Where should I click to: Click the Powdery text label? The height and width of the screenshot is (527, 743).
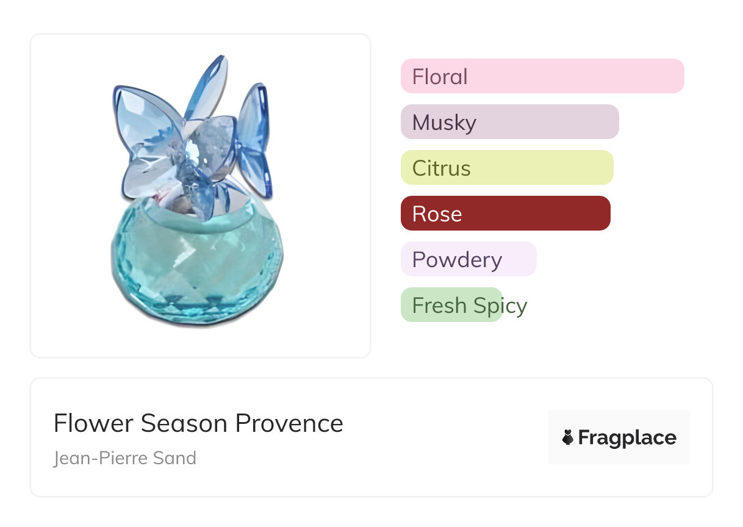point(457,260)
